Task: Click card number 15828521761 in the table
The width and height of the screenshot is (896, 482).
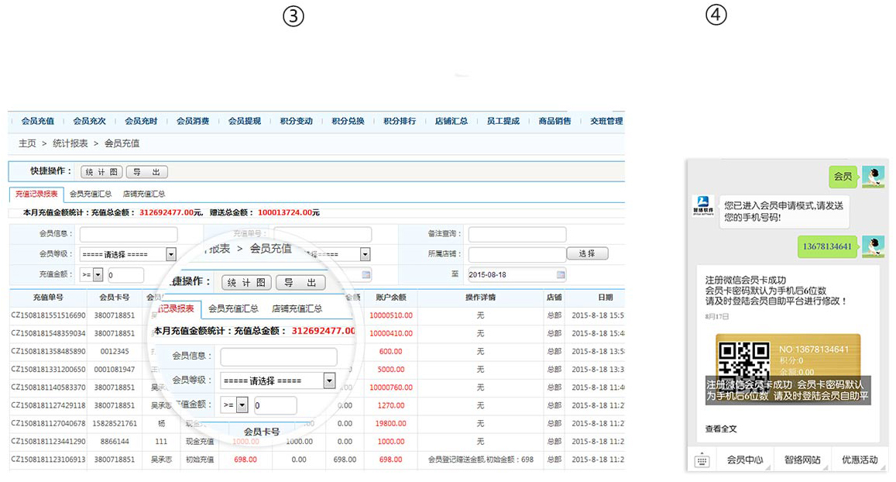Action: pyautogui.click(x=115, y=424)
